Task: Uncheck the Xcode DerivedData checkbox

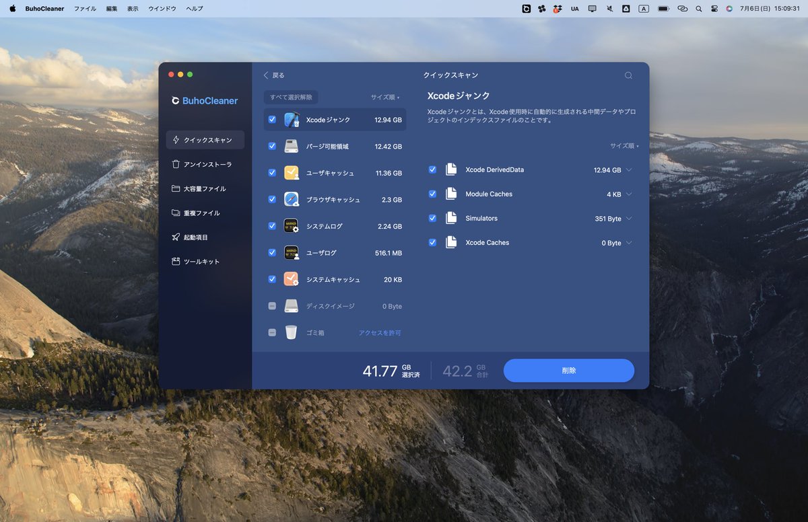Action: (432, 170)
